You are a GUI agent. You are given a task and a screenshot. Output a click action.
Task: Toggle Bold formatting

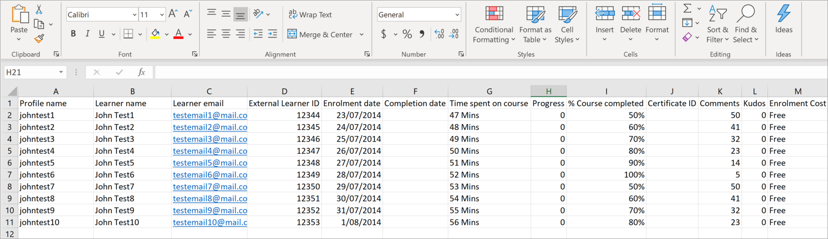click(73, 34)
